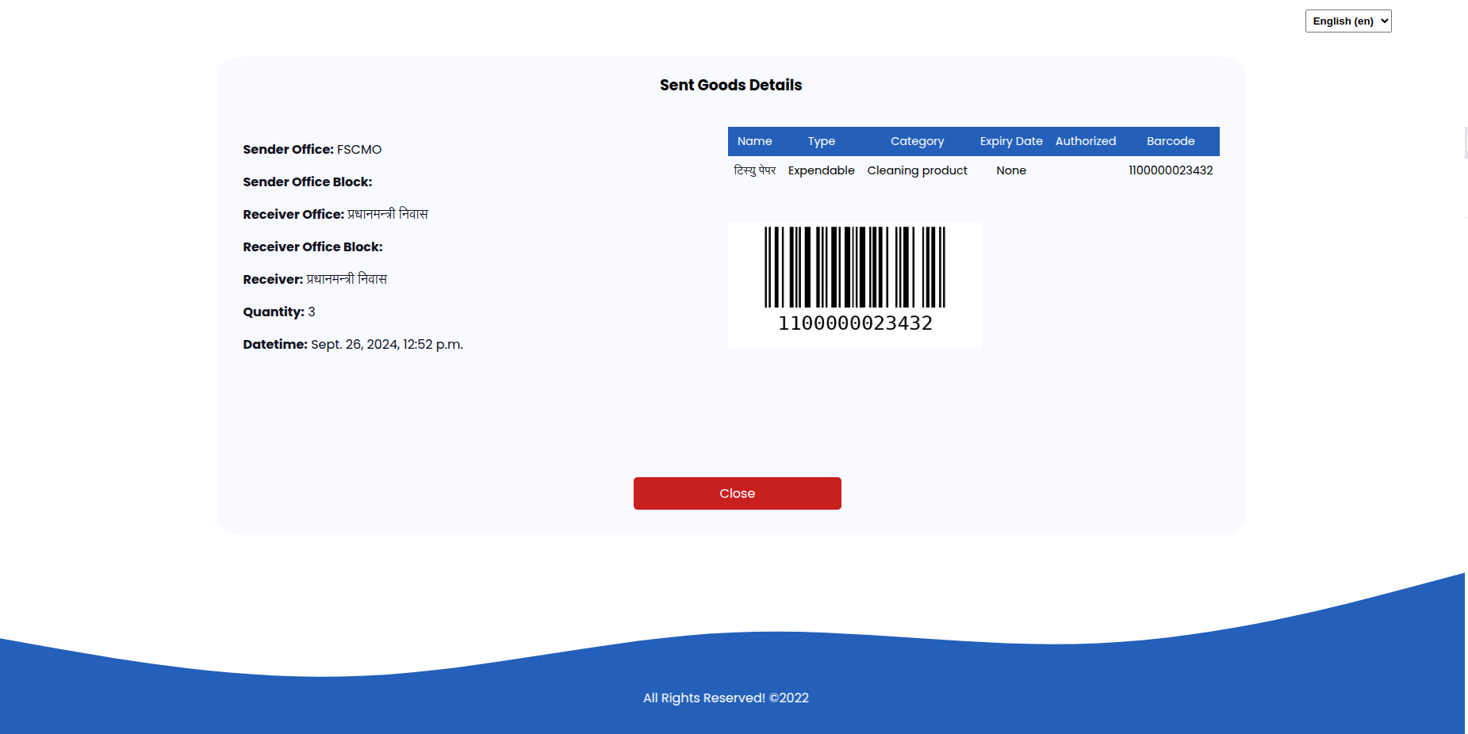Click the Expendable type cell
This screenshot has height=734, width=1468.
tap(821, 170)
